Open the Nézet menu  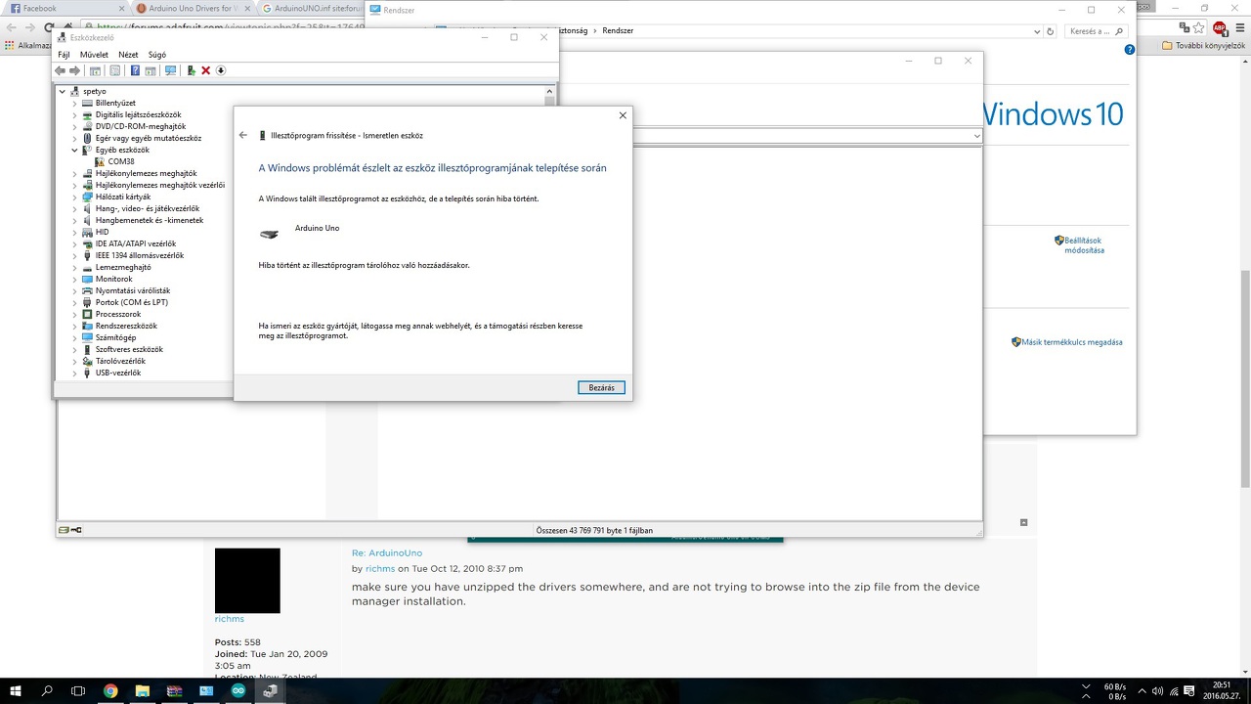128,55
